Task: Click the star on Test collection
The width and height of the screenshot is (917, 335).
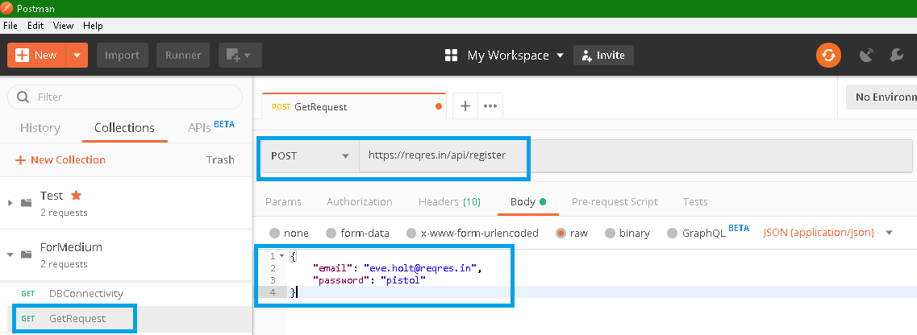Action: pos(76,195)
